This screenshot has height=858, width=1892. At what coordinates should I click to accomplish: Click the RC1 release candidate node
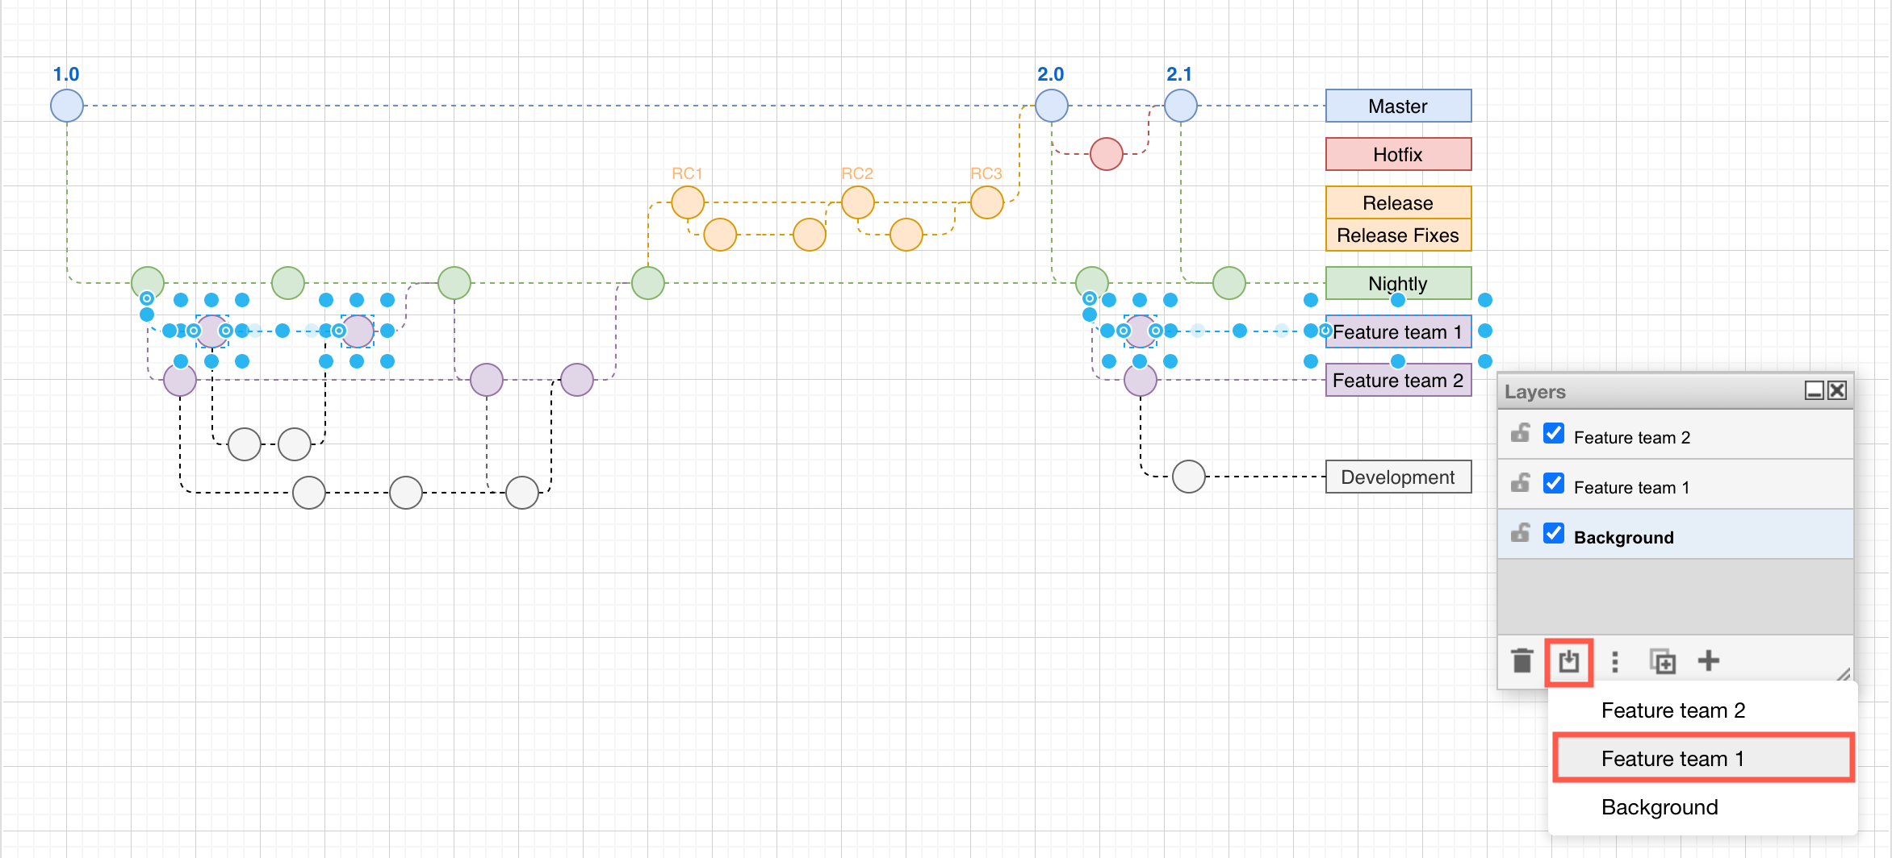coord(687,202)
